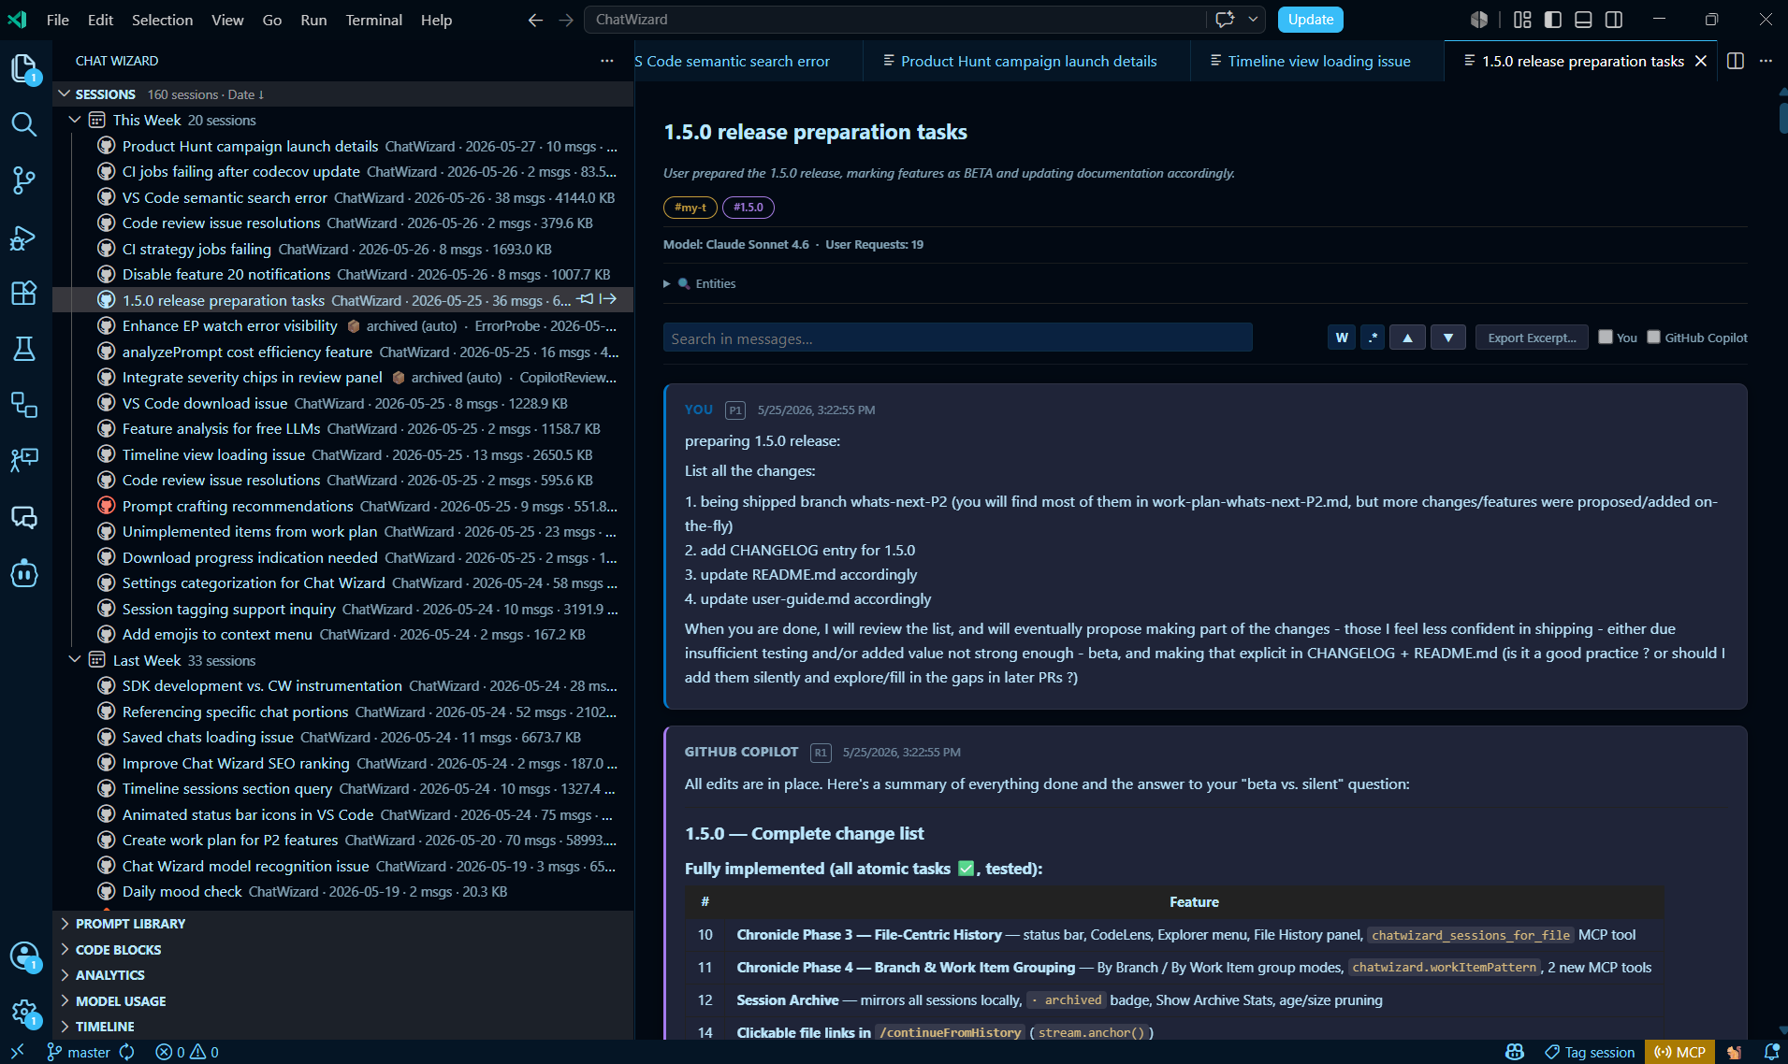Expand the Analytics section

click(109, 975)
